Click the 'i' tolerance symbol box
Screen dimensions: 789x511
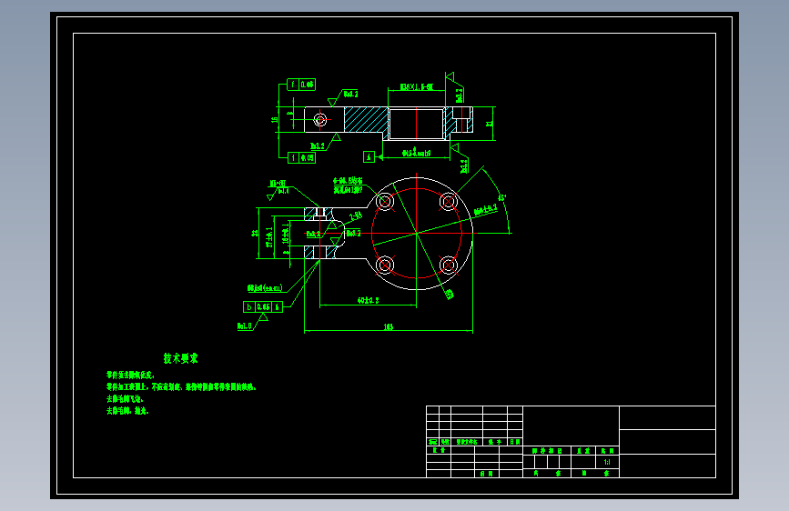click(293, 158)
